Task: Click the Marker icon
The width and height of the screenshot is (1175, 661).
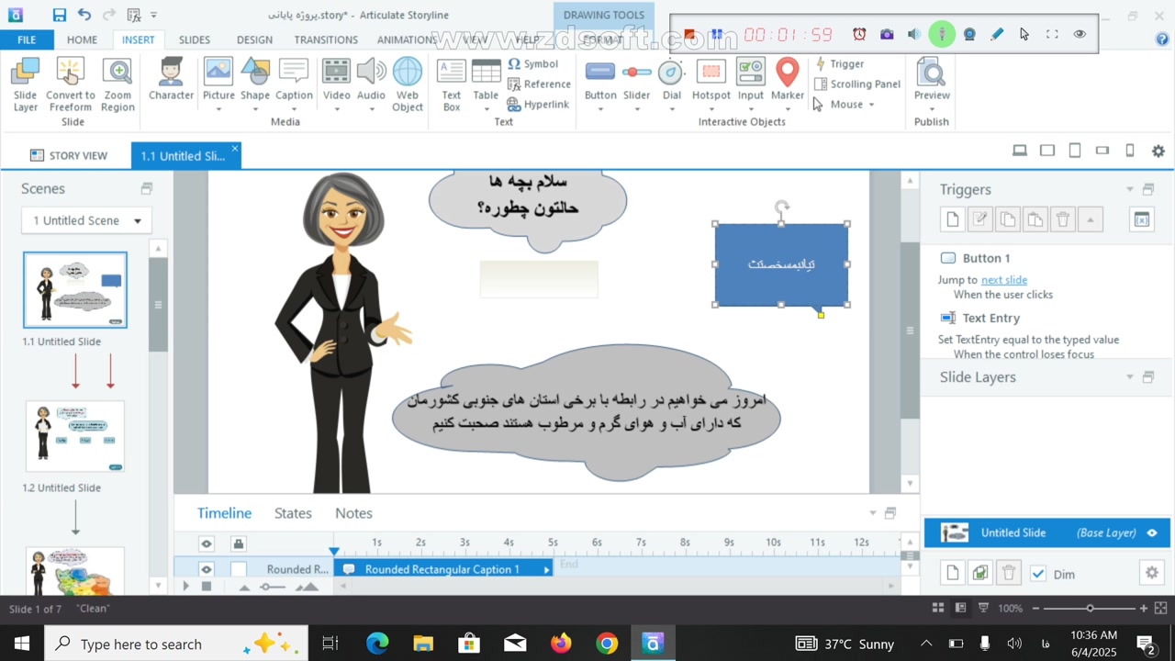Action: (x=787, y=81)
